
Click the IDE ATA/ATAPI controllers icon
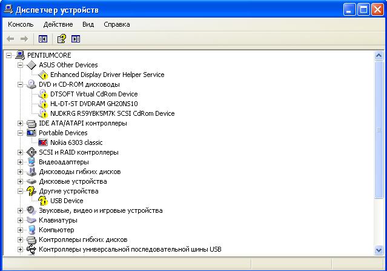(31, 123)
